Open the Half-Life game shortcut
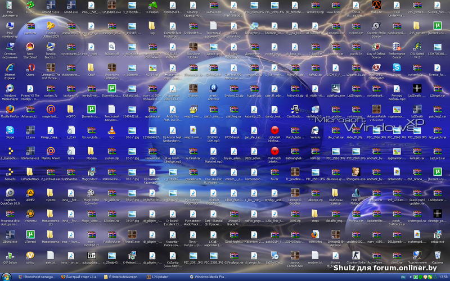The image size is (450, 281). [376, 5]
